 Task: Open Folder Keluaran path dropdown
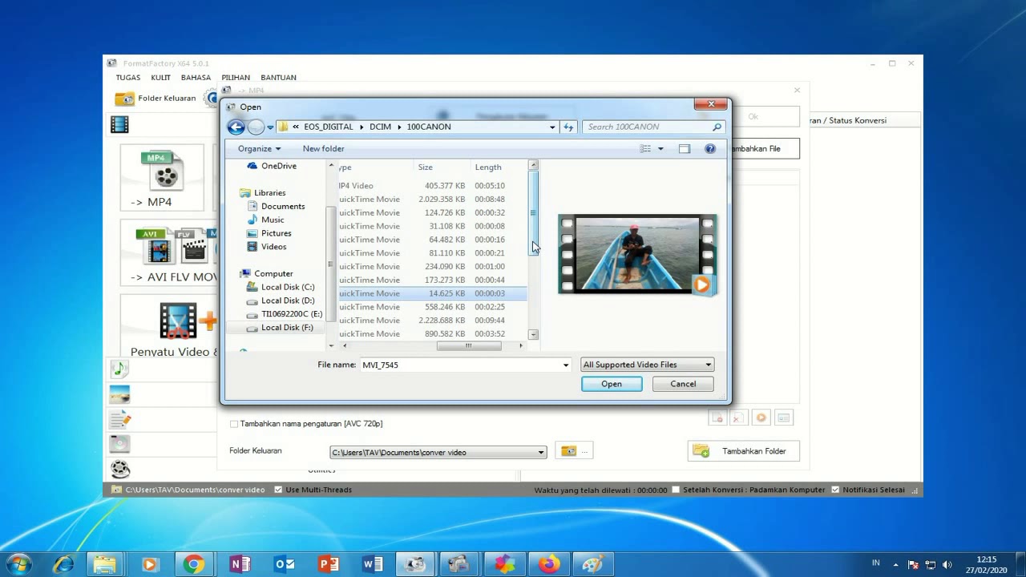click(541, 453)
